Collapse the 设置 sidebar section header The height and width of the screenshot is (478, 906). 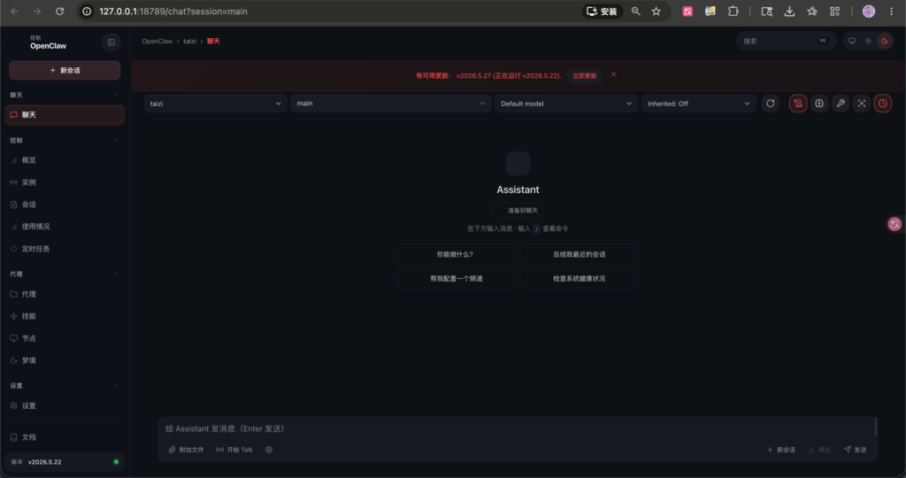tap(65, 386)
